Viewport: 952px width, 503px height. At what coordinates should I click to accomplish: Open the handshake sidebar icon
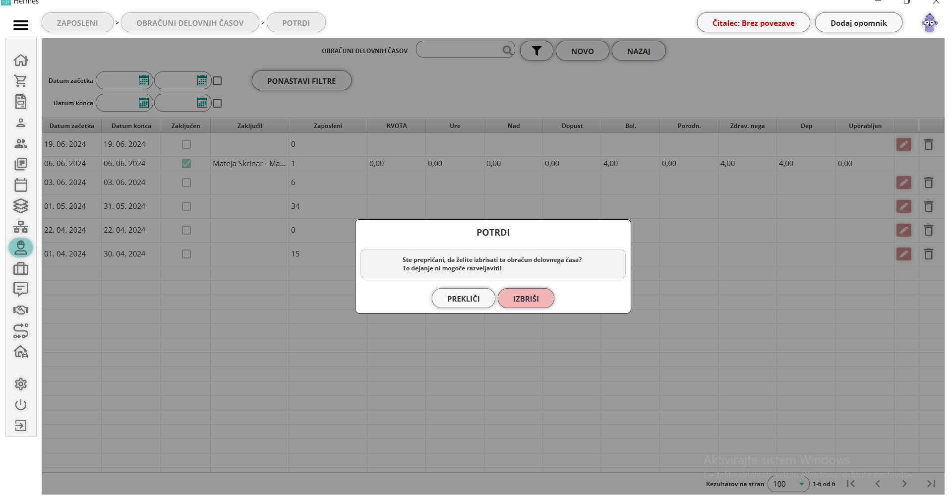(x=21, y=310)
